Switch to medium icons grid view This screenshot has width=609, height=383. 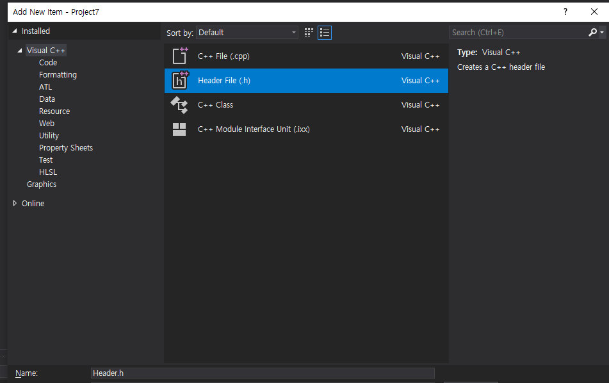(x=309, y=33)
